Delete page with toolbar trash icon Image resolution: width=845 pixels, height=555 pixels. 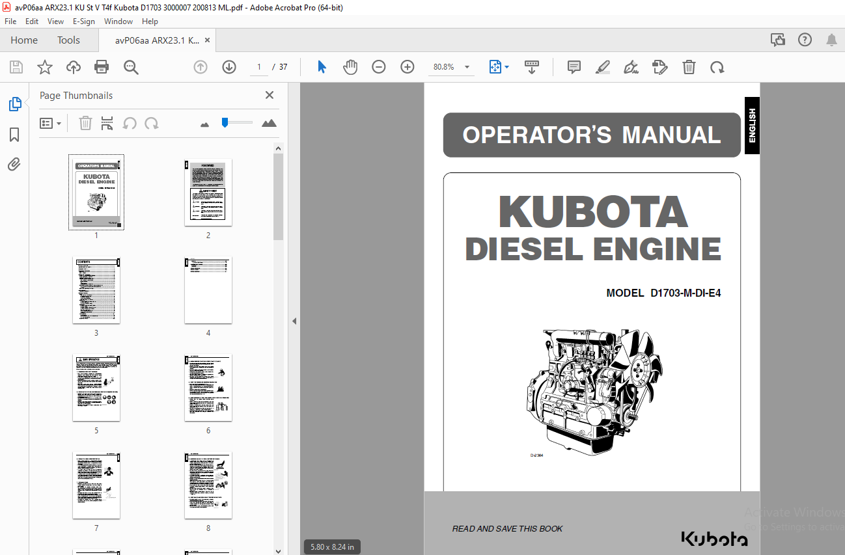click(x=689, y=67)
